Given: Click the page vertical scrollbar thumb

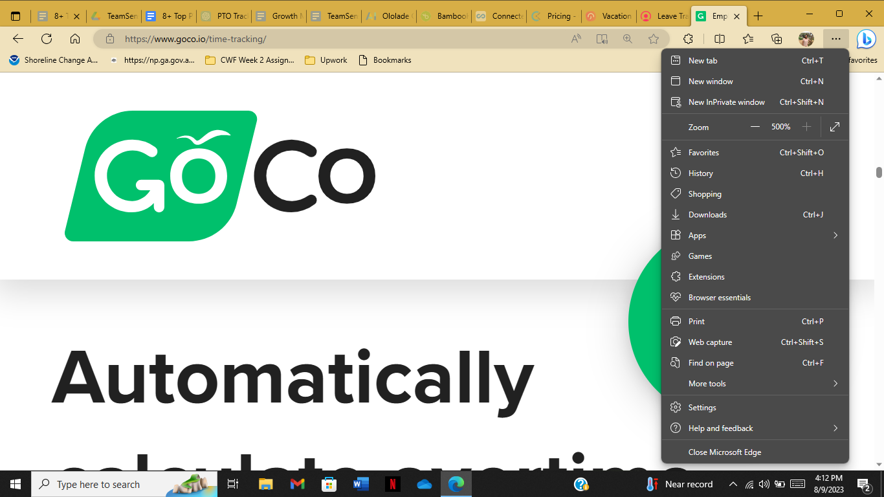Looking at the screenshot, I should (x=879, y=172).
